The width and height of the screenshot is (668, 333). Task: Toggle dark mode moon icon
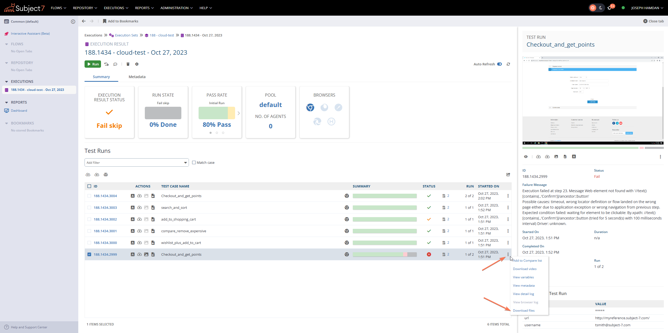coord(601,8)
